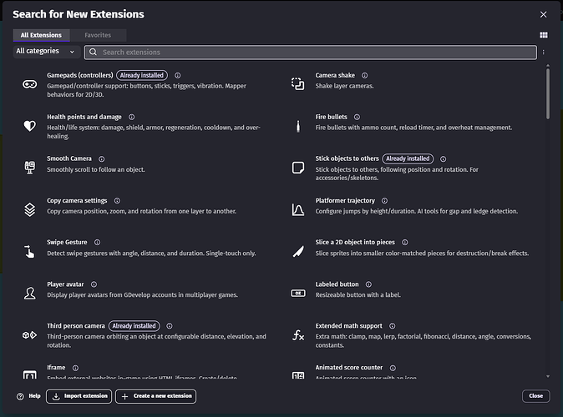Toggle the grid view layout icon

544,35
